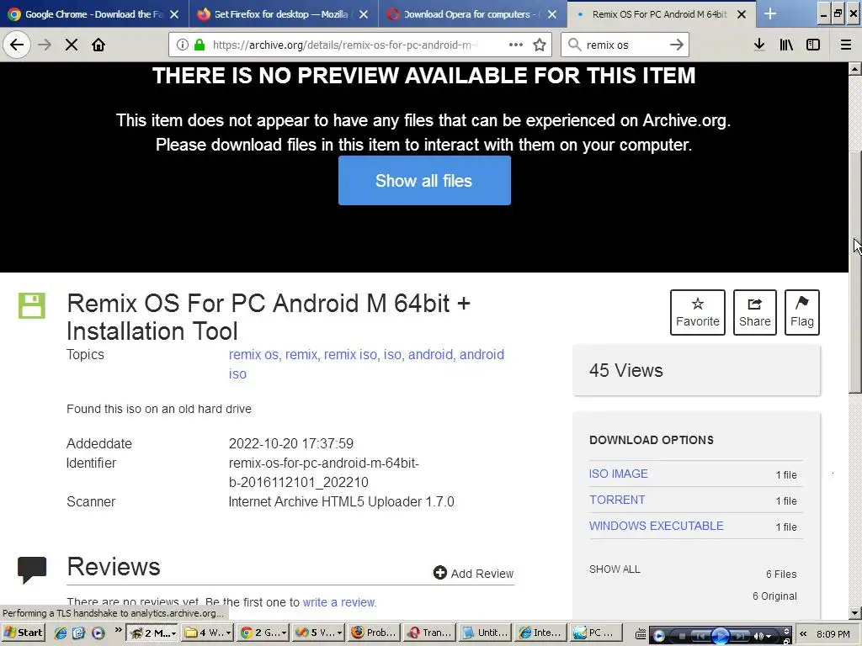This screenshot has width=862, height=646.
Task: Open the grouped '5 V...' taskbar group
Action: (320, 633)
